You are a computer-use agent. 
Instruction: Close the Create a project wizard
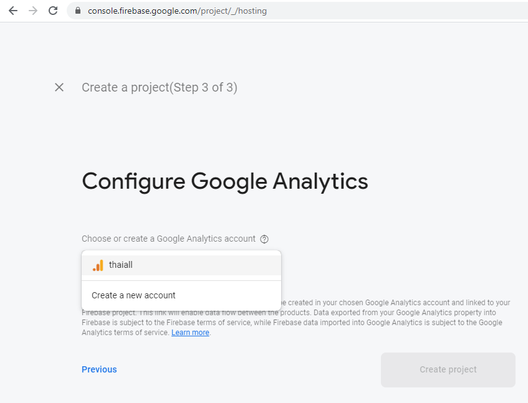[59, 87]
